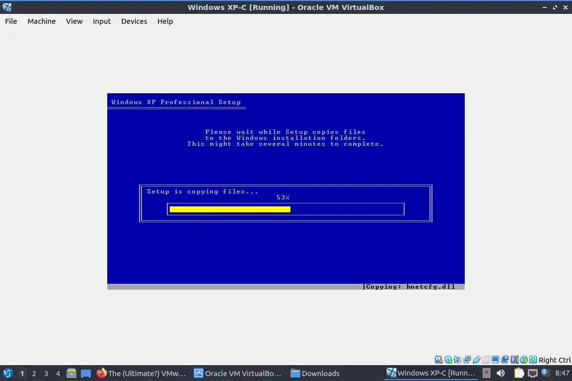
Task: Open the file manager drawer icon in taskbar
Action: 71,374
